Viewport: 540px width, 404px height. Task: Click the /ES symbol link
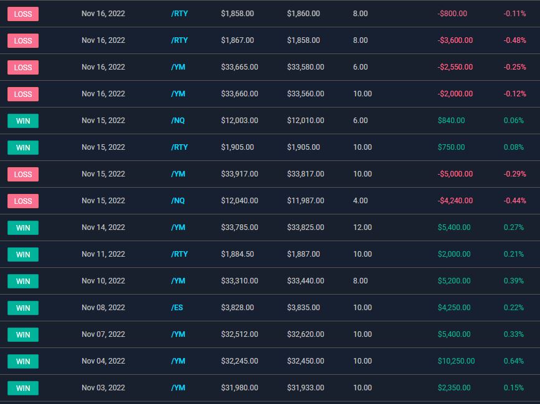pyautogui.click(x=177, y=308)
